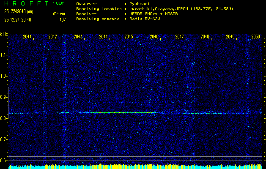Click the 2042 time marker
266x169 pixels.
pyautogui.click(x=52, y=37)
